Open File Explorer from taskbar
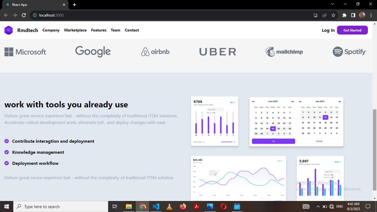377x212 pixels. click(x=128, y=206)
